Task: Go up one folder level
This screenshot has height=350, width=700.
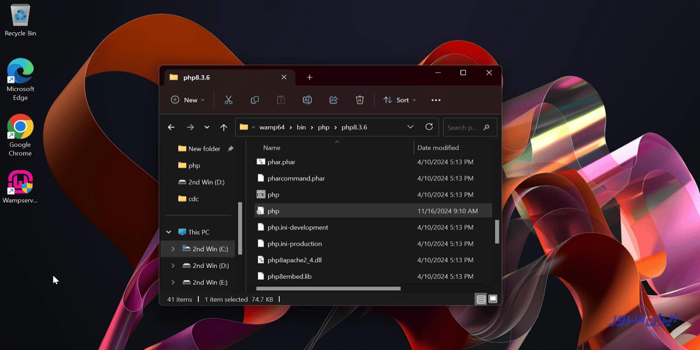Action: 224,128
